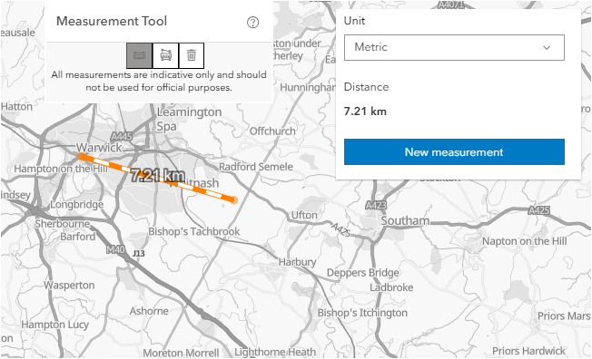Screen dimensions: 592x359
Task: Click the Distance label in results panel
Action: [x=366, y=87]
